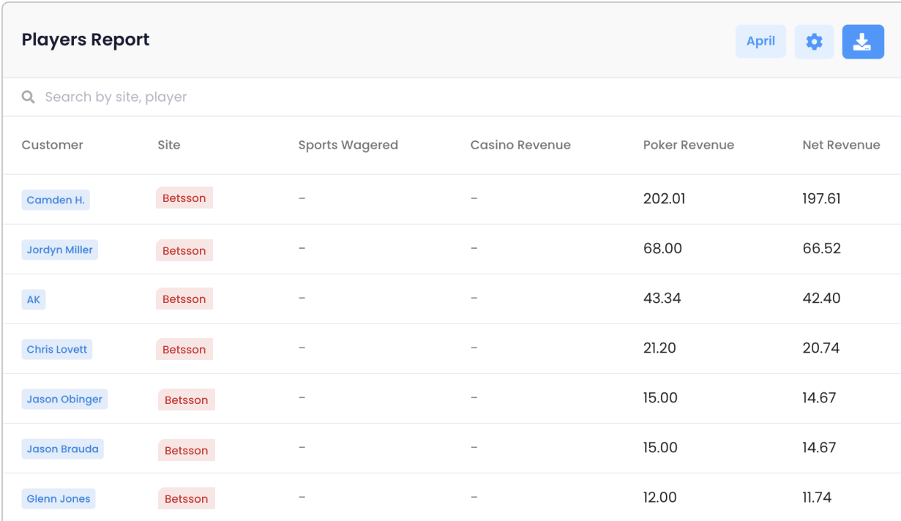
Task: Sort by Net Revenue column header
Action: click(841, 145)
